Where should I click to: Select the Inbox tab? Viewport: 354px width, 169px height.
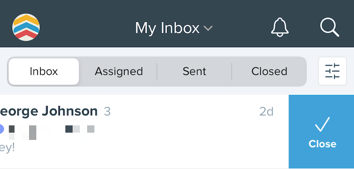(44, 71)
